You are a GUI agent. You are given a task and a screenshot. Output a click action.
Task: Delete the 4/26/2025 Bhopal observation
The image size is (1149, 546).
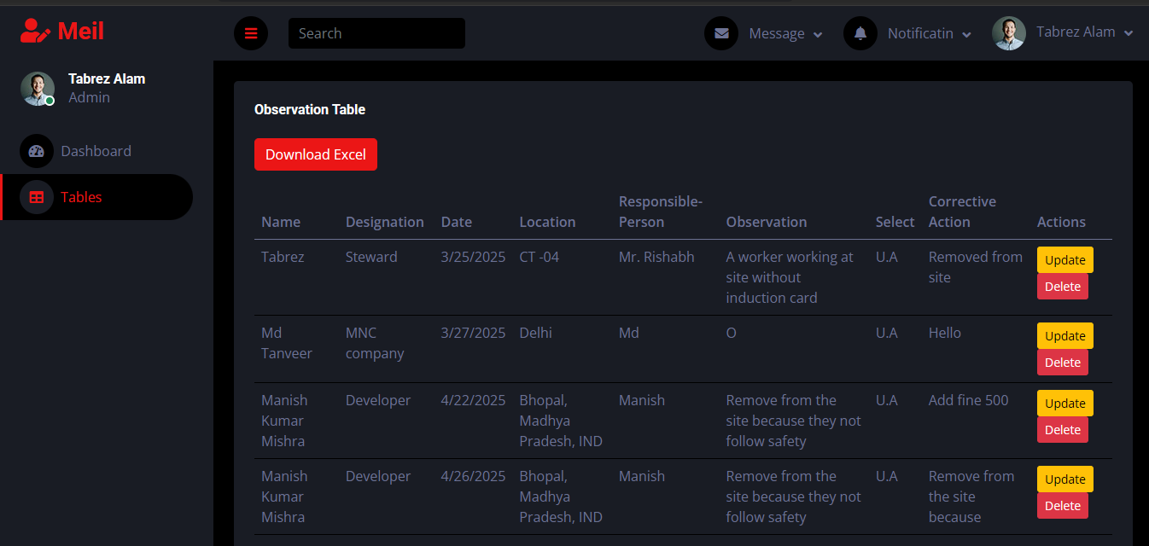pyautogui.click(x=1062, y=506)
